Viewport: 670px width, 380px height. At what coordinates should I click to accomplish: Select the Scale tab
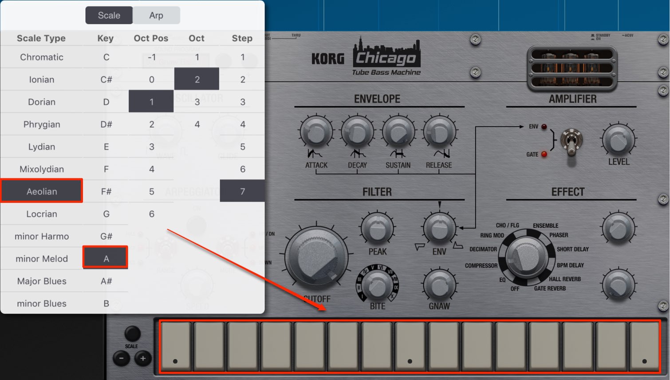(x=109, y=15)
